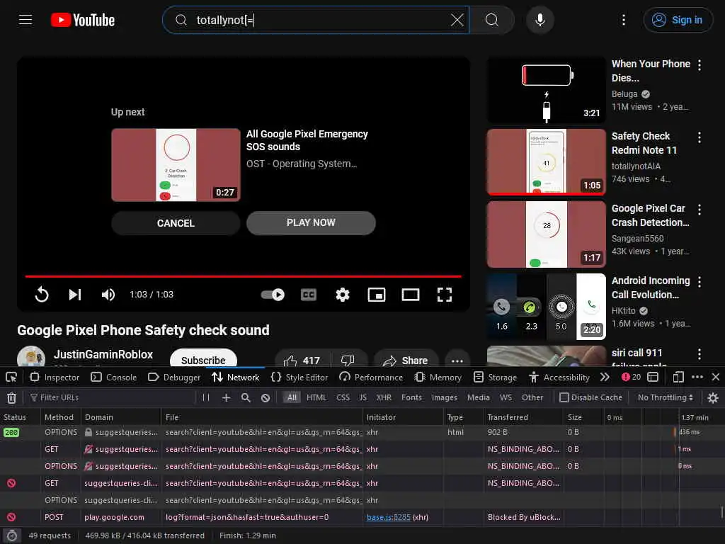Screen dimensions: 725x544
Task: Click the Sign in button
Action: [x=678, y=20]
